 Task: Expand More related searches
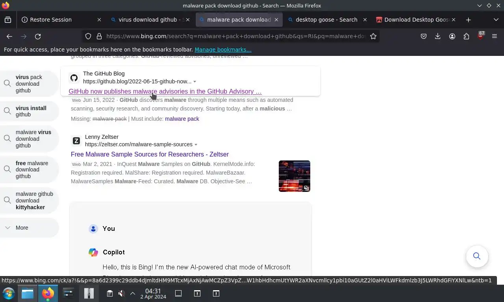tap(30, 228)
